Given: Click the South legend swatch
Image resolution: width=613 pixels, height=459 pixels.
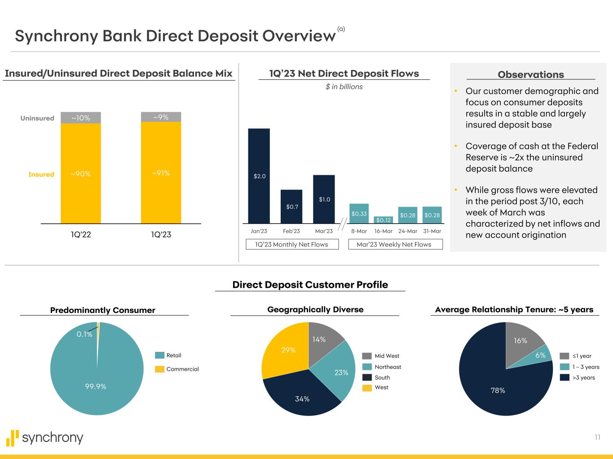Looking at the screenshot, I should tap(367, 377).
